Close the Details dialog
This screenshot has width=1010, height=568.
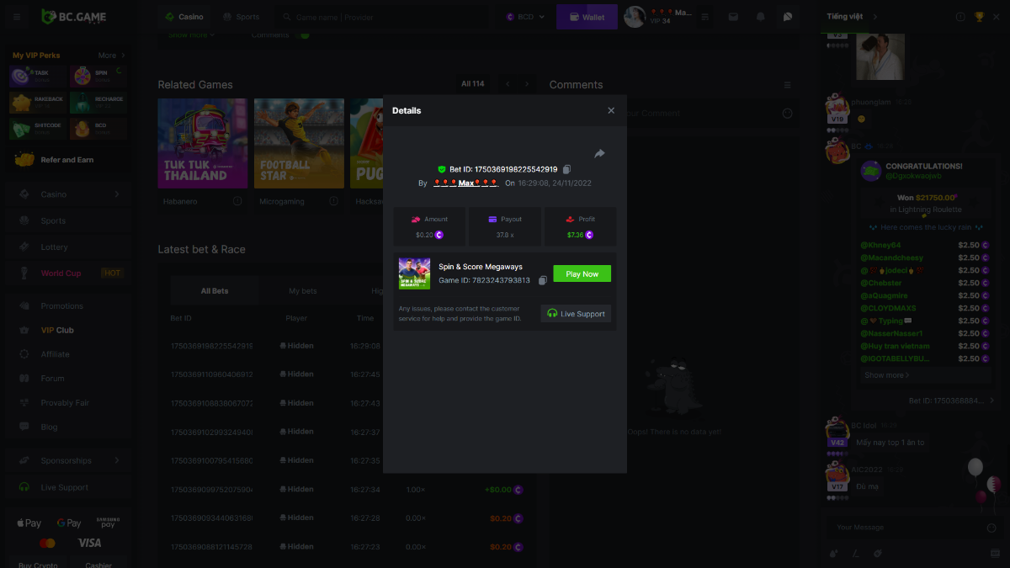pos(611,111)
